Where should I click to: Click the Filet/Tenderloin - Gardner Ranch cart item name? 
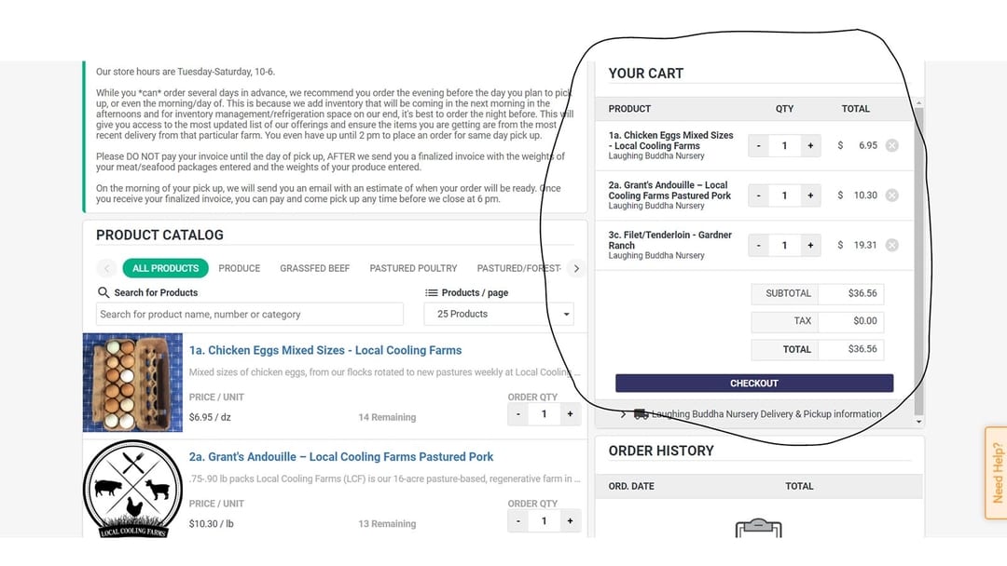tap(670, 240)
